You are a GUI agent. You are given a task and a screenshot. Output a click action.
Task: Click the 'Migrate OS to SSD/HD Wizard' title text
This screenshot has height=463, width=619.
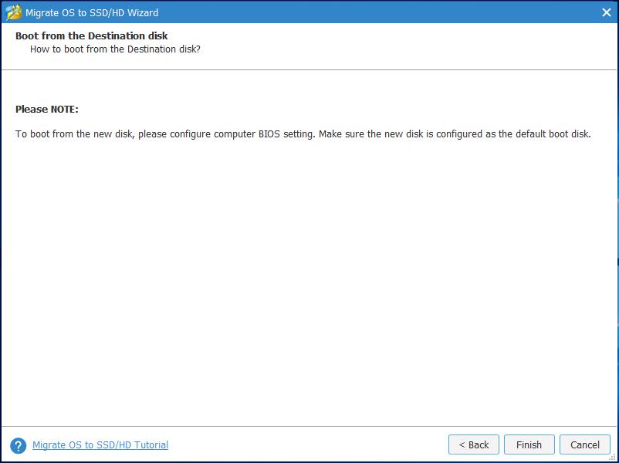click(x=92, y=12)
